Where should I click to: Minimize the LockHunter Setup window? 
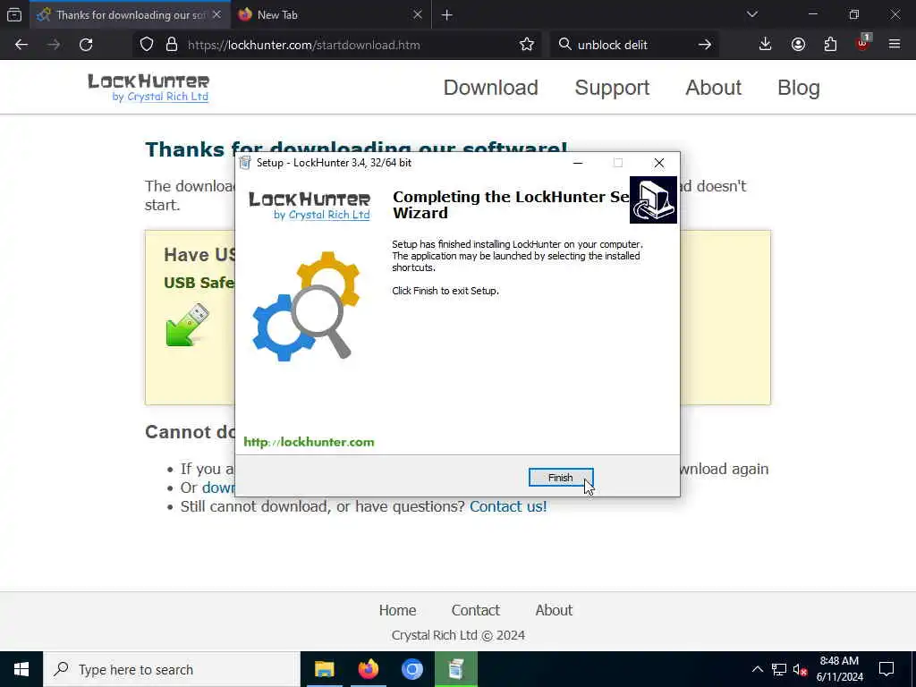(x=578, y=163)
